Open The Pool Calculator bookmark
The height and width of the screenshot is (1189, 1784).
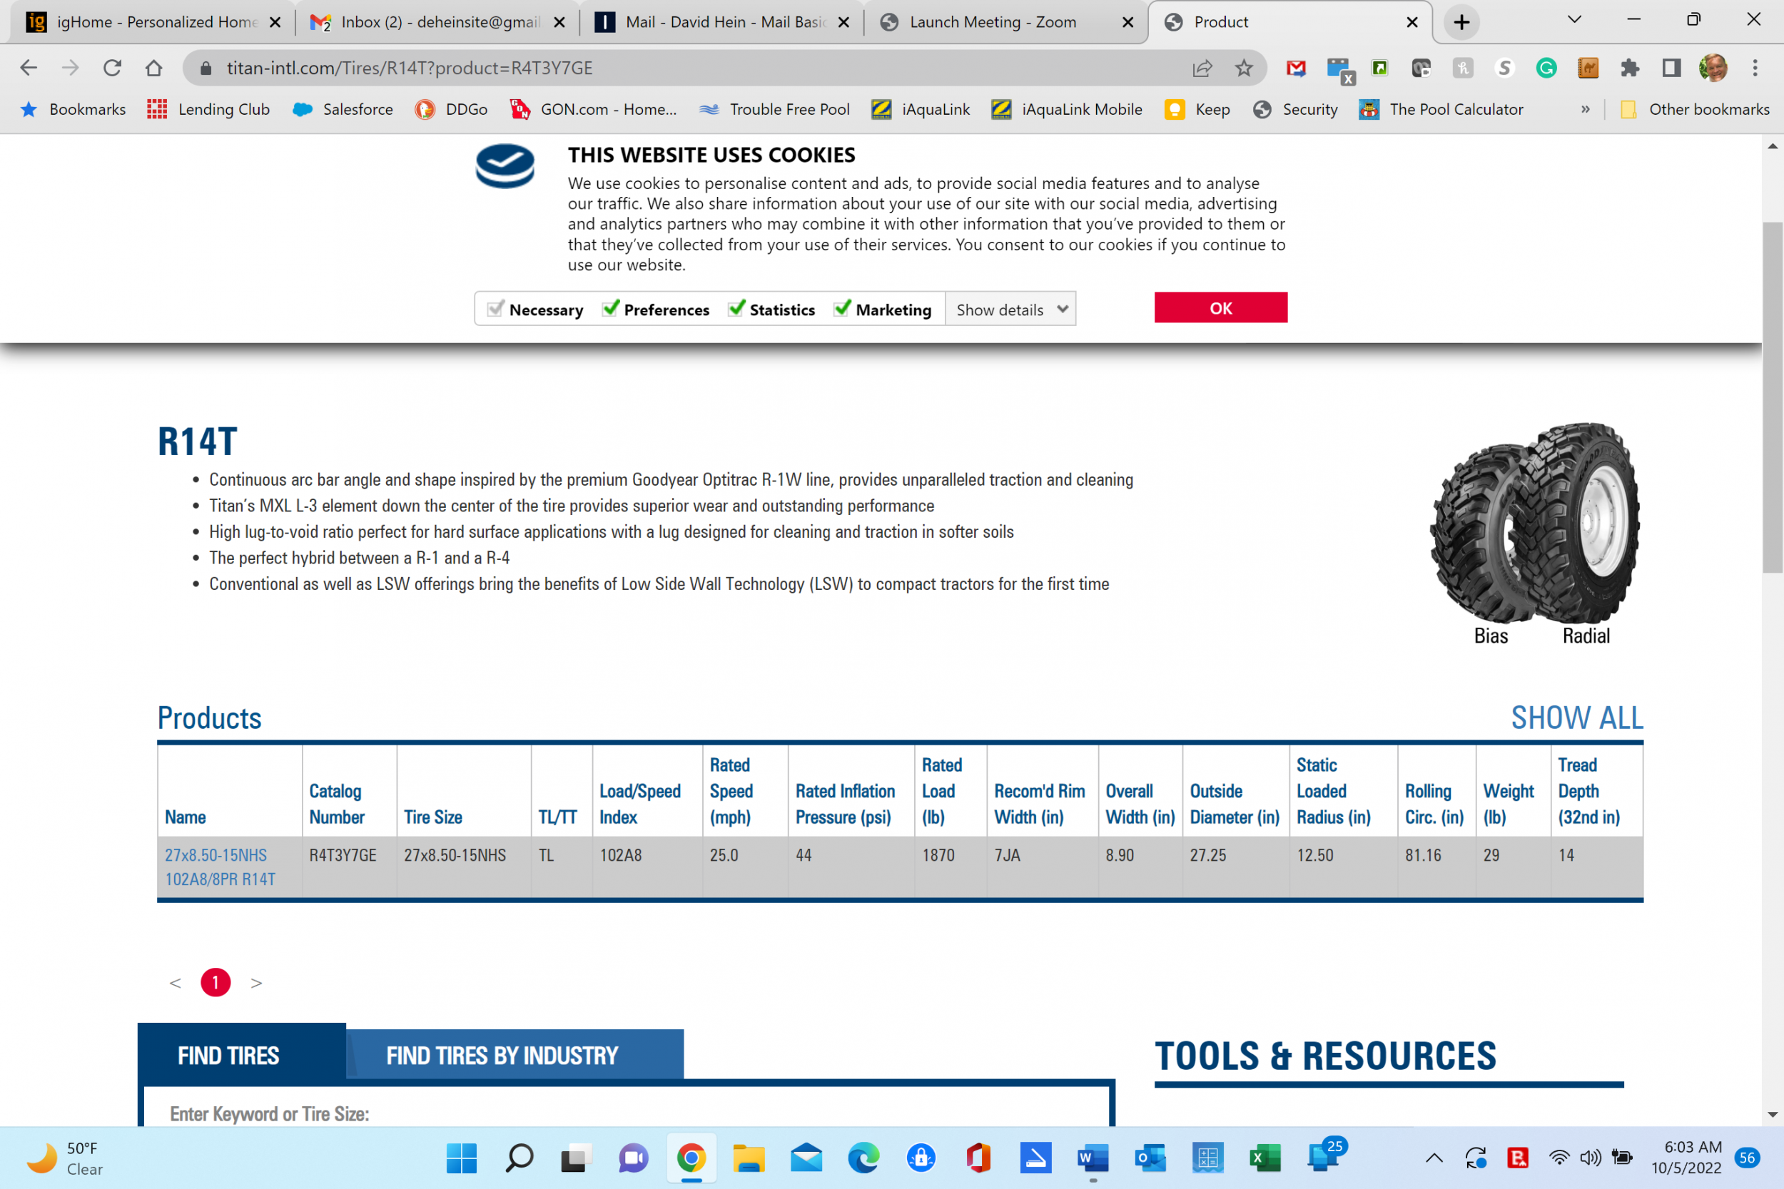(1441, 109)
